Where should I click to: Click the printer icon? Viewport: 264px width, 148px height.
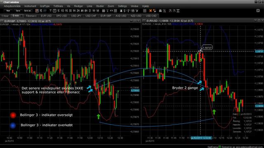(x=160, y=11)
